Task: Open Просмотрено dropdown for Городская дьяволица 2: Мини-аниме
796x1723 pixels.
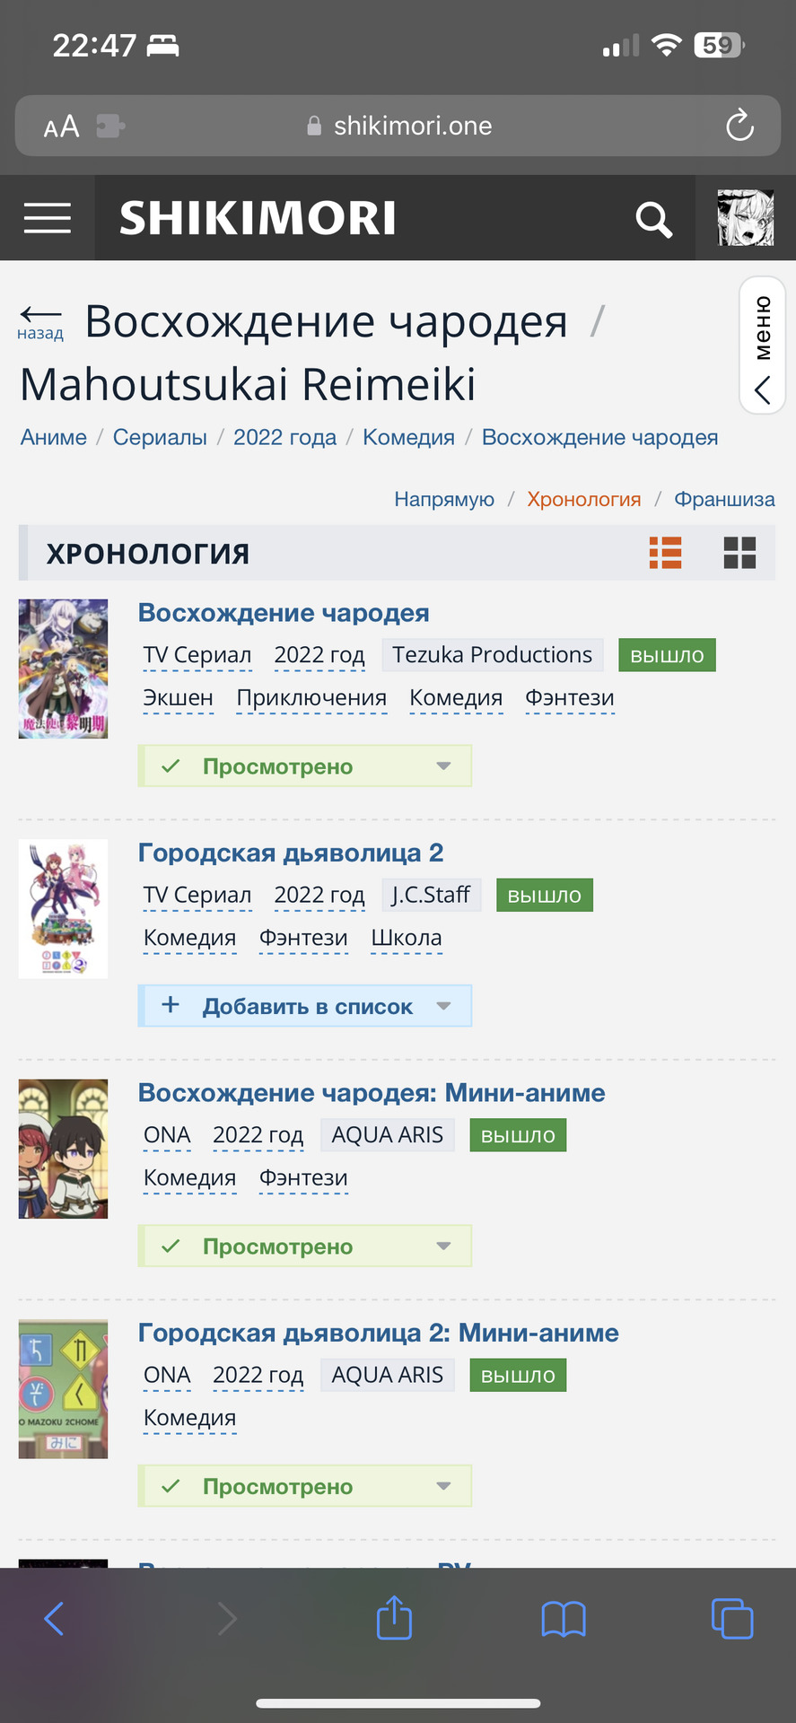Action: coord(305,1486)
